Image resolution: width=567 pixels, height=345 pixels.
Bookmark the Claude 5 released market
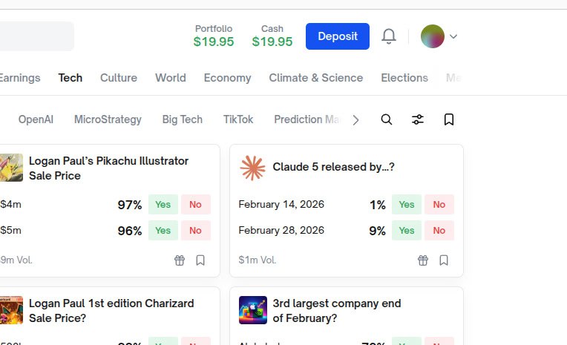click(x=444, y=260)
